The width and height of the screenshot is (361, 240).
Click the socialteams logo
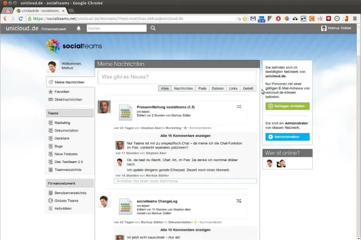74,46
